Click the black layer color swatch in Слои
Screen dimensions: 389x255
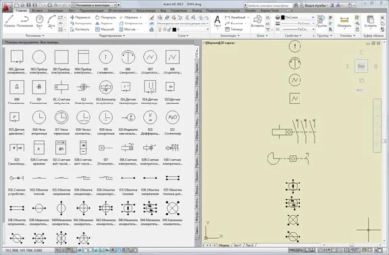[174, 29]
